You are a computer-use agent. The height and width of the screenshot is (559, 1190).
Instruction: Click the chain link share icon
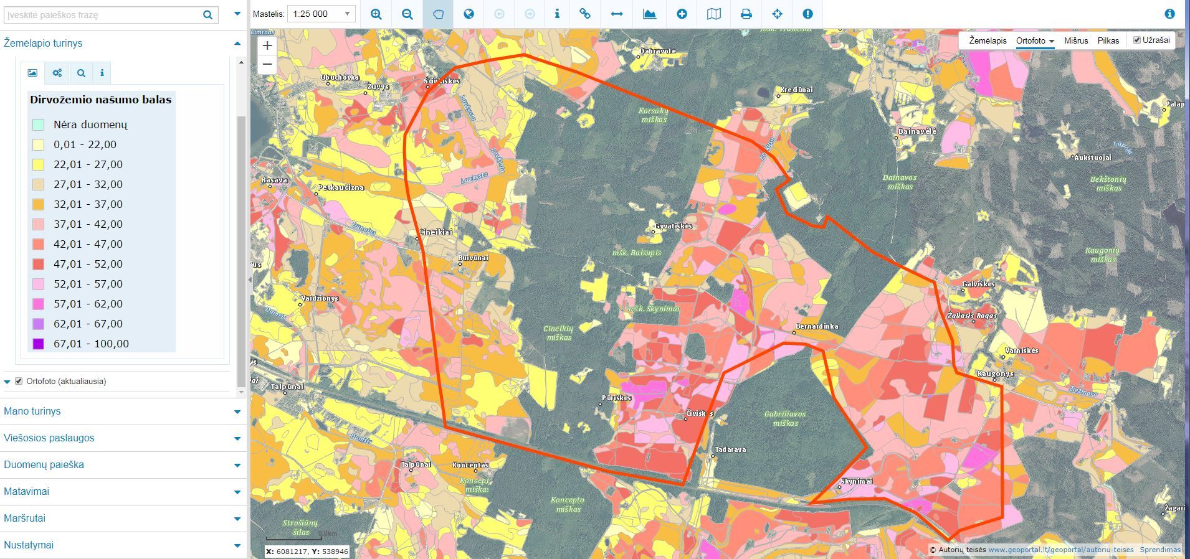click(584, 14)
